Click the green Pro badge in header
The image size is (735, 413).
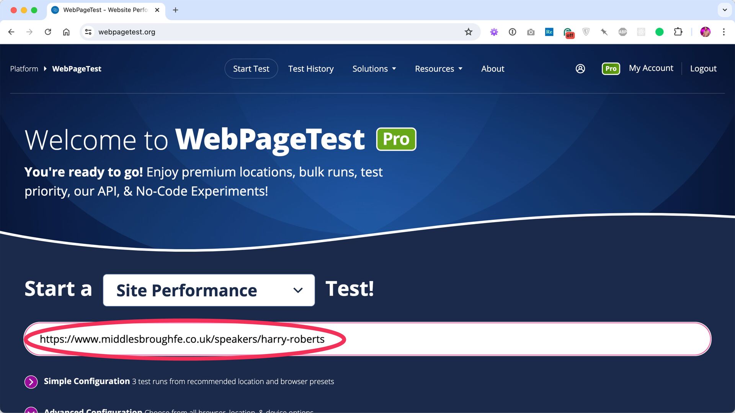click(611, 69)
